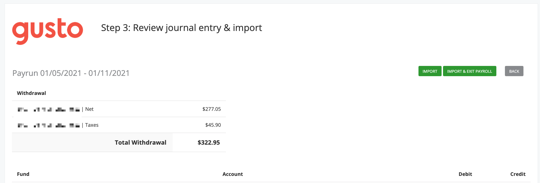
Task: Click the Account column header
Action: (232, 174)
